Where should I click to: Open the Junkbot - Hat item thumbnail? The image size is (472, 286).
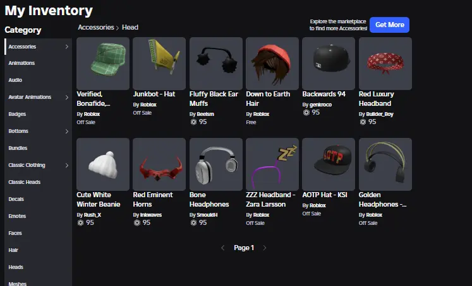tap(159, 63)
